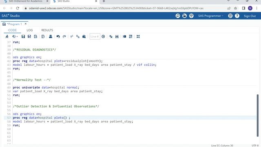The width and height of the screenshot is (261, 147).
Task: Open the submission history dropdown
Action: coord(15,36)
